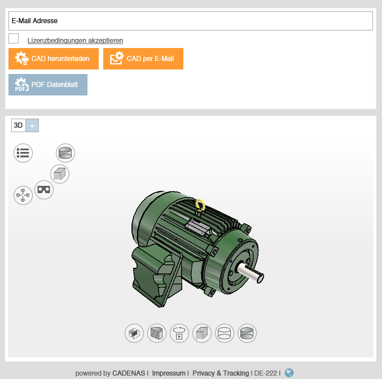This screenshot has height=379, width=382.
Task: Click the shaded cylinder icon at top-left
Action: (x=65, y=153)
